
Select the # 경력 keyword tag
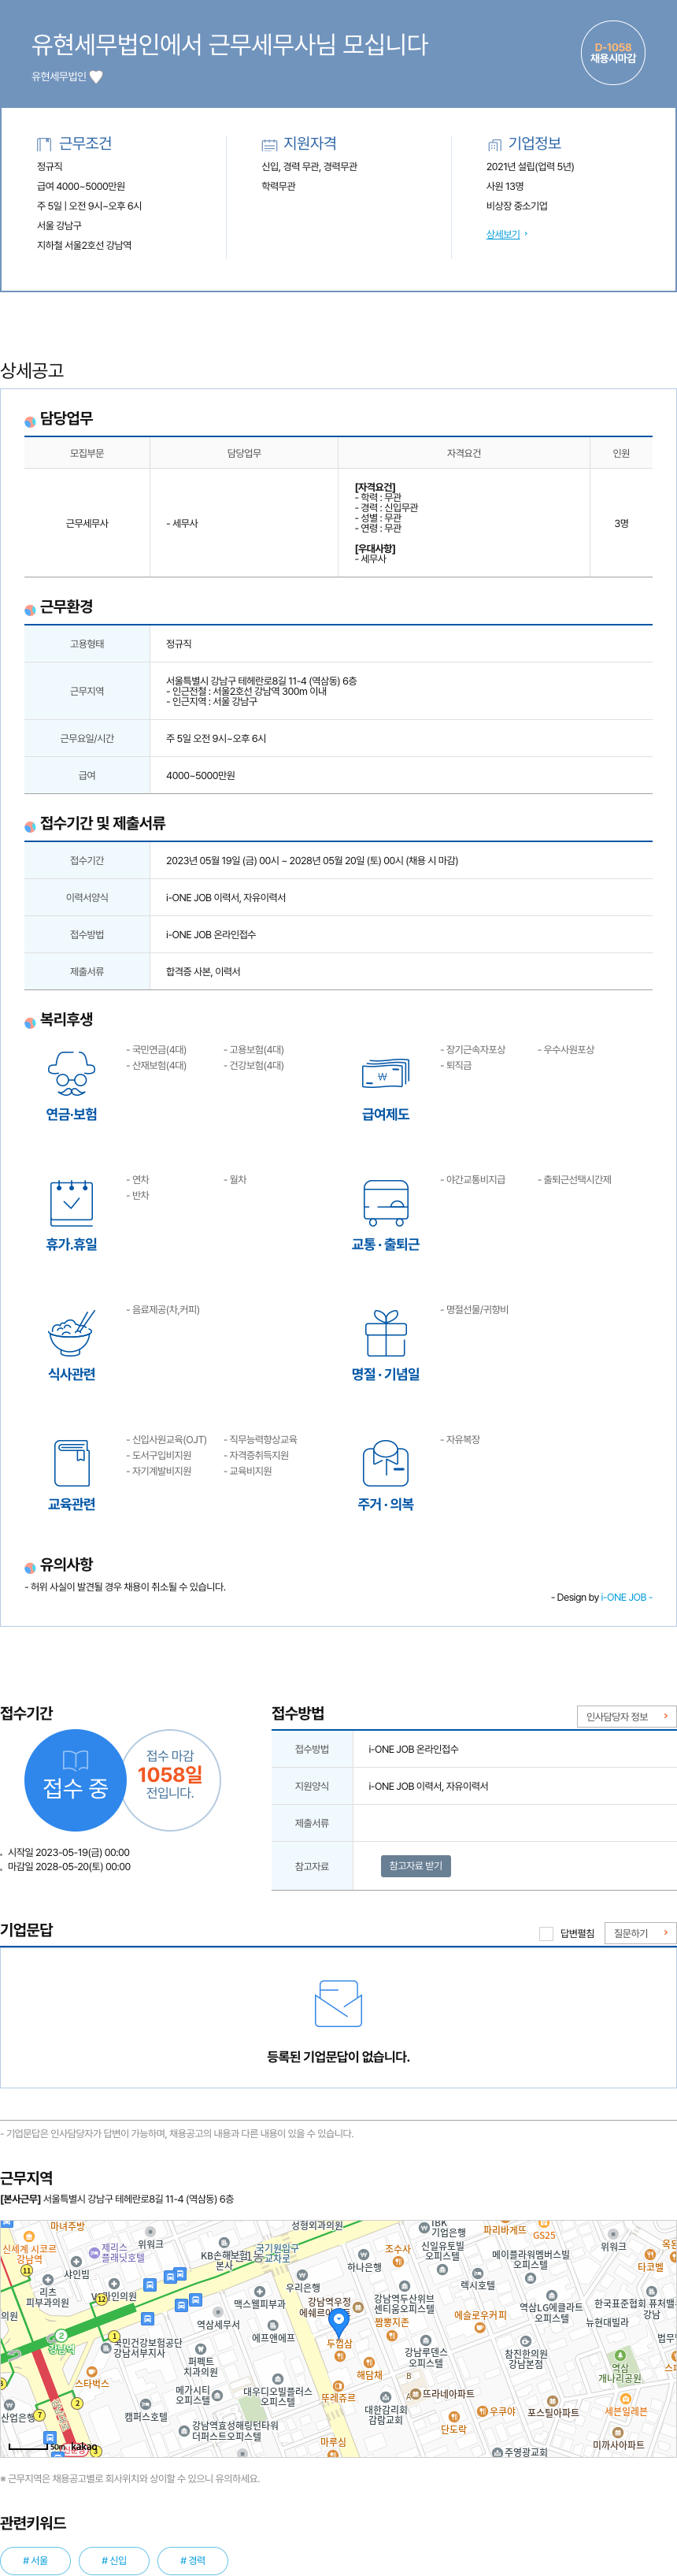(x=192, y=2560)
